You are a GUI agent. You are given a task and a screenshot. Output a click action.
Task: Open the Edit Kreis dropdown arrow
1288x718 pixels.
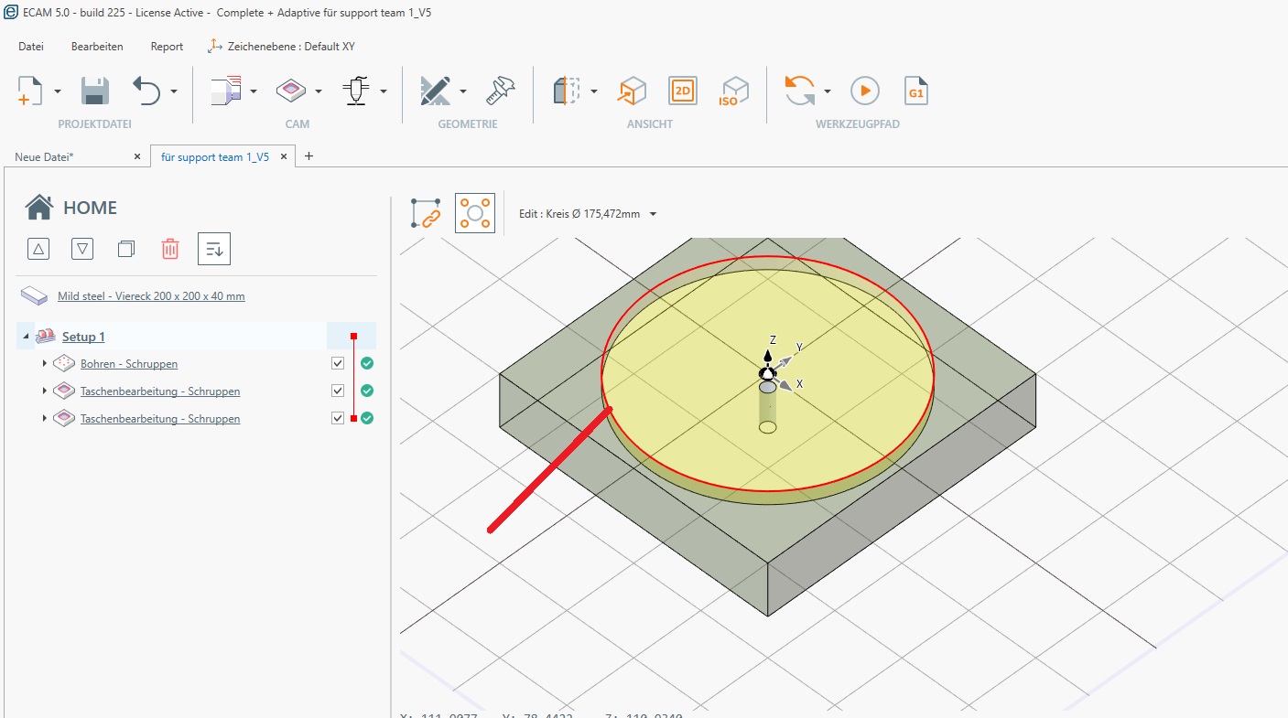tap(653, 215)
